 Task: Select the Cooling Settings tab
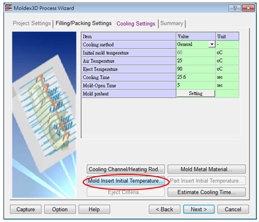136,24
